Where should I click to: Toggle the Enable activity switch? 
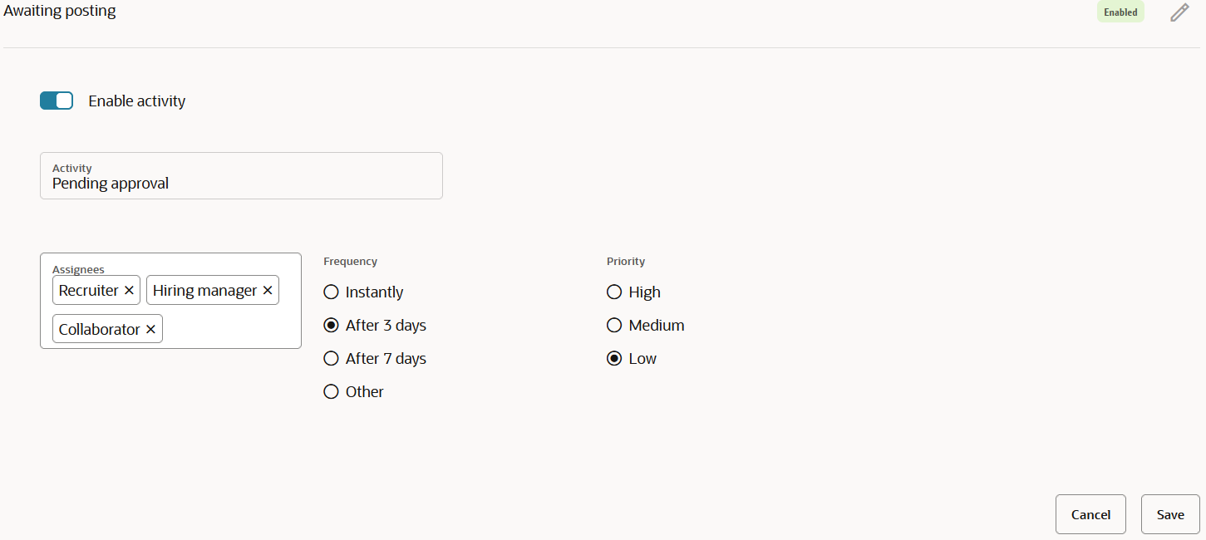(57, 101)
